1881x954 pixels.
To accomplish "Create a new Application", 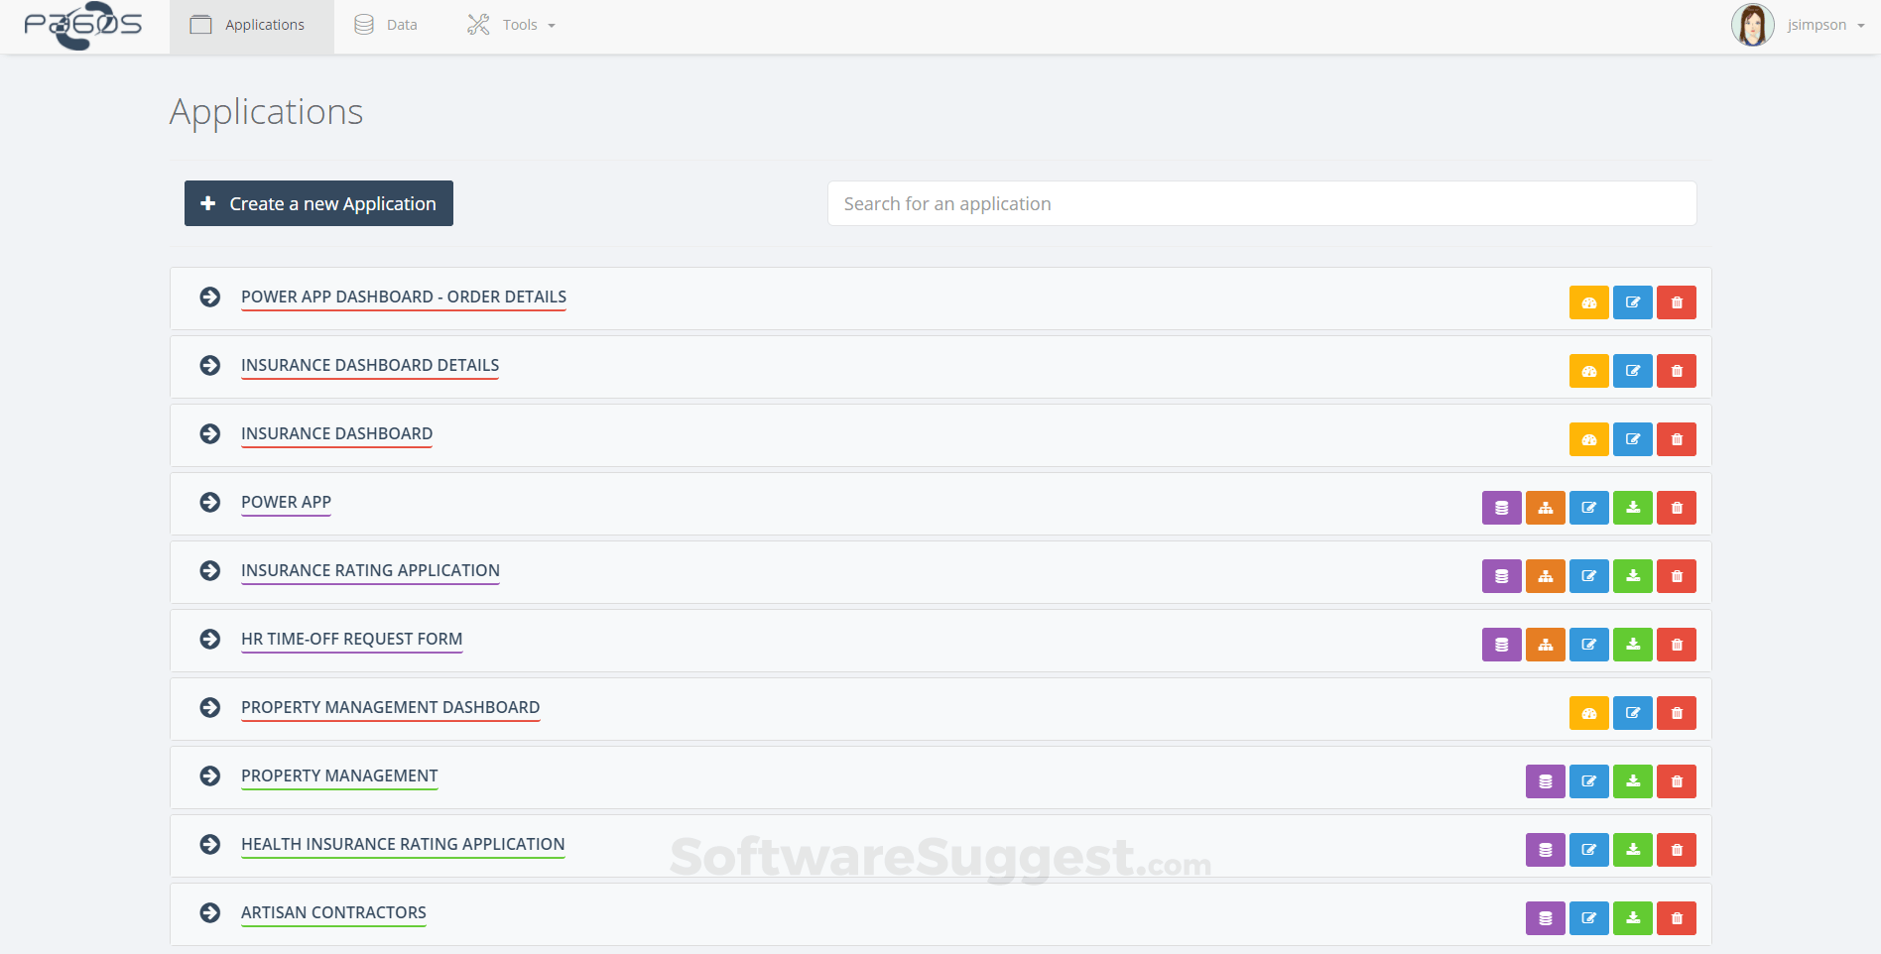I will click(x=317, y=203).
